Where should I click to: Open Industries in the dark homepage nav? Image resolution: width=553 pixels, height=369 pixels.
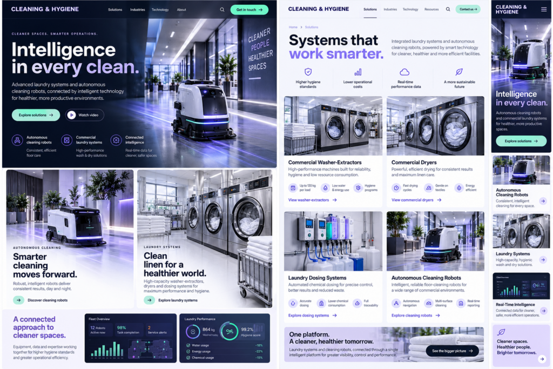(137, 10)
